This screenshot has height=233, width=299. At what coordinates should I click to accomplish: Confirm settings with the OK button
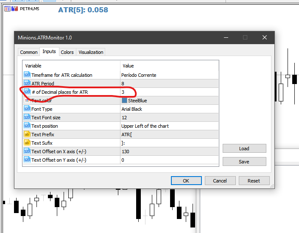[186, 180]
